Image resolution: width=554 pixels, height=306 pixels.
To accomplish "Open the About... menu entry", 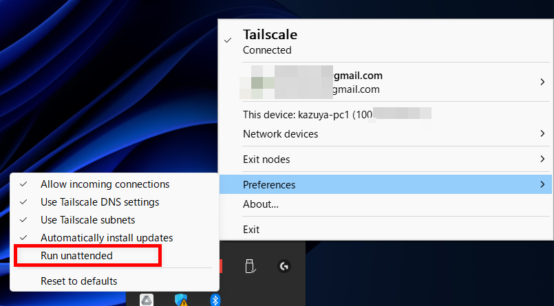I will (x=385, y=204).
